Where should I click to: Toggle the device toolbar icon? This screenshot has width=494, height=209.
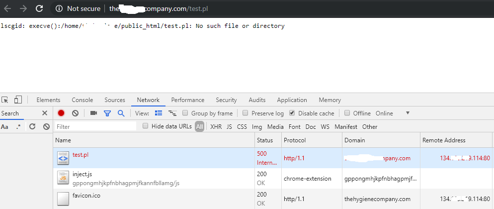(18, 100)
